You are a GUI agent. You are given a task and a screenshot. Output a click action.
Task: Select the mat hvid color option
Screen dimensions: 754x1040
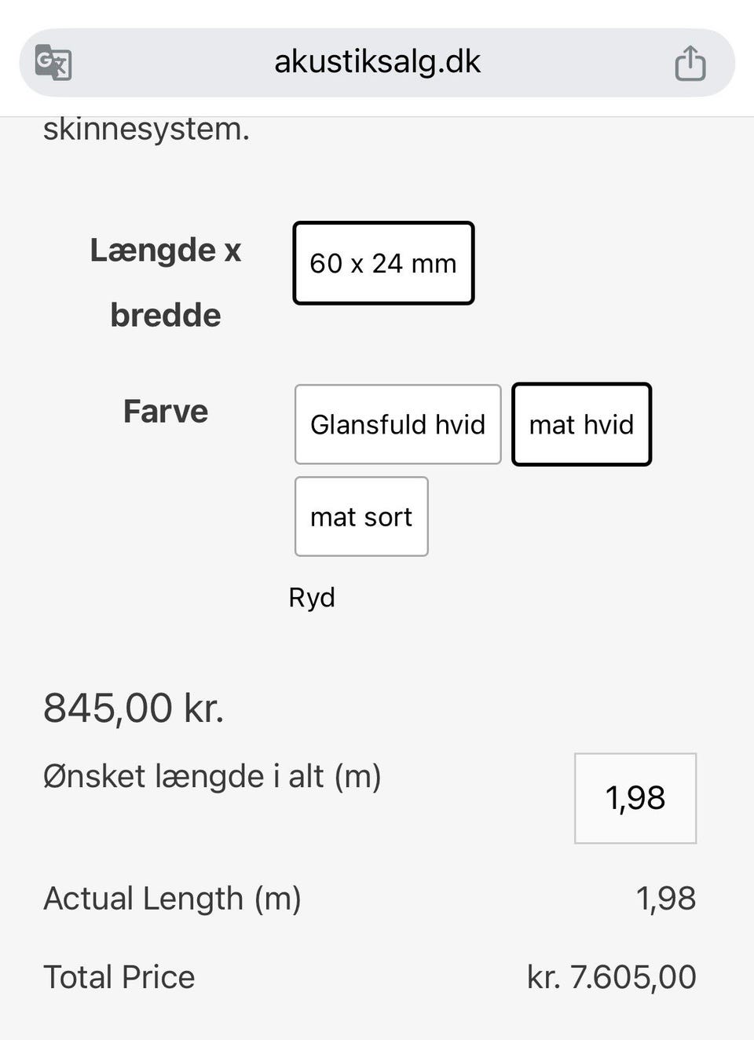581,424
